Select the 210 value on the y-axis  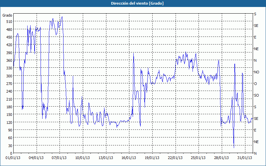tap(9, 99)
